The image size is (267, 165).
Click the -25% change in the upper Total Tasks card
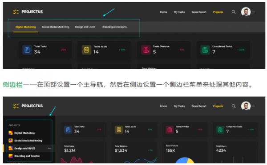(63, 50)
